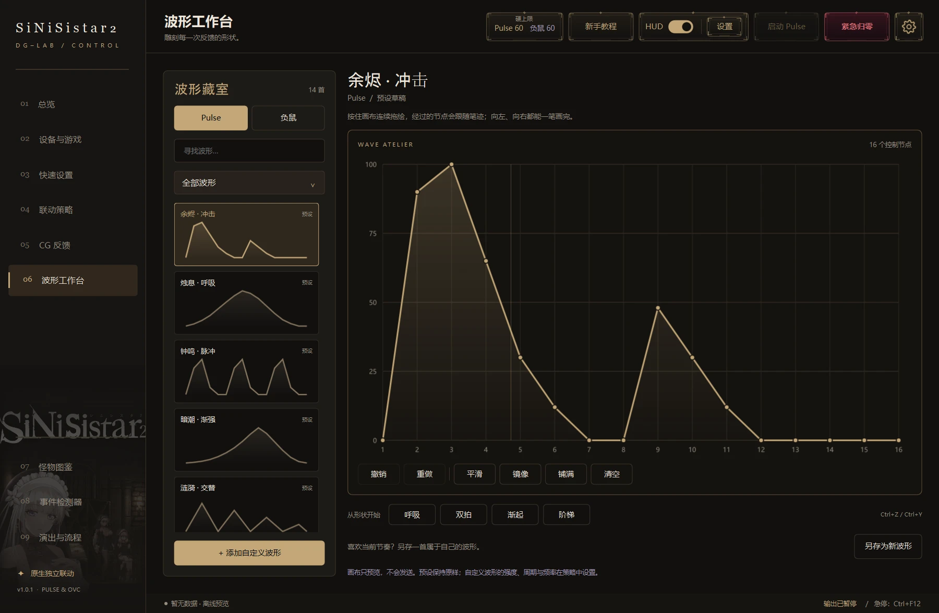Select the 余烬 · 冲击 waveform card
Screen dimensions: 939x613
pyautogui.click(x=246, y=234)
